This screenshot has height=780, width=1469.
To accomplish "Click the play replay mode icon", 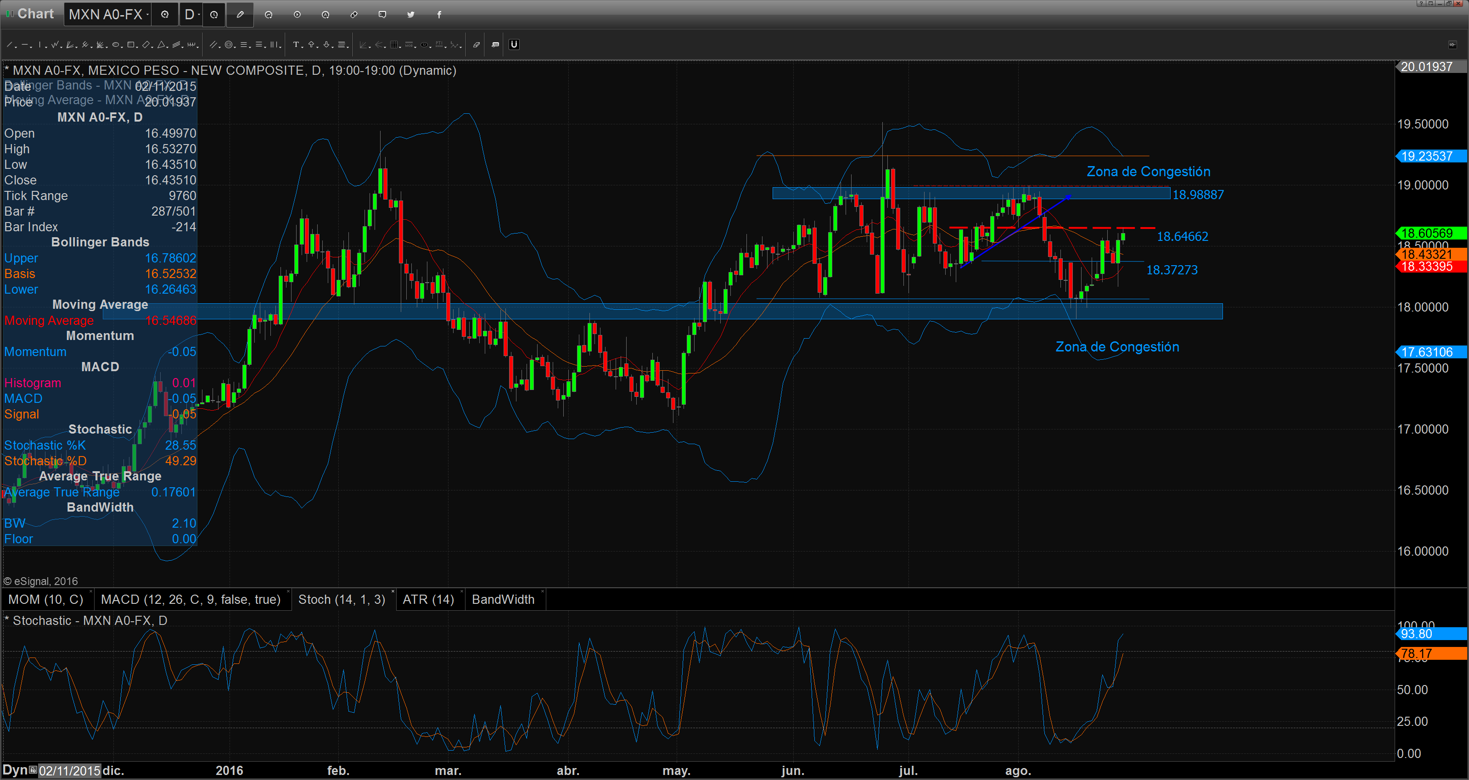I will pyautogui.click(x=297, y=14).
